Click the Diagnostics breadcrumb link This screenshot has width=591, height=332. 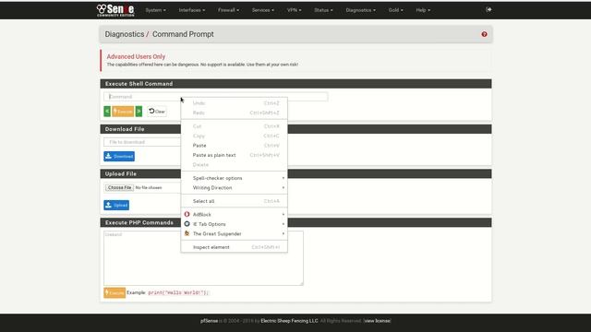125,34
